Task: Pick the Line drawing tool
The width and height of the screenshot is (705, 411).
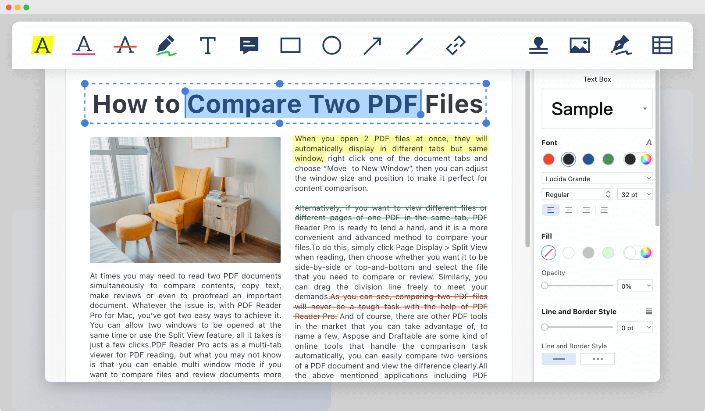Action: point(414,46)
